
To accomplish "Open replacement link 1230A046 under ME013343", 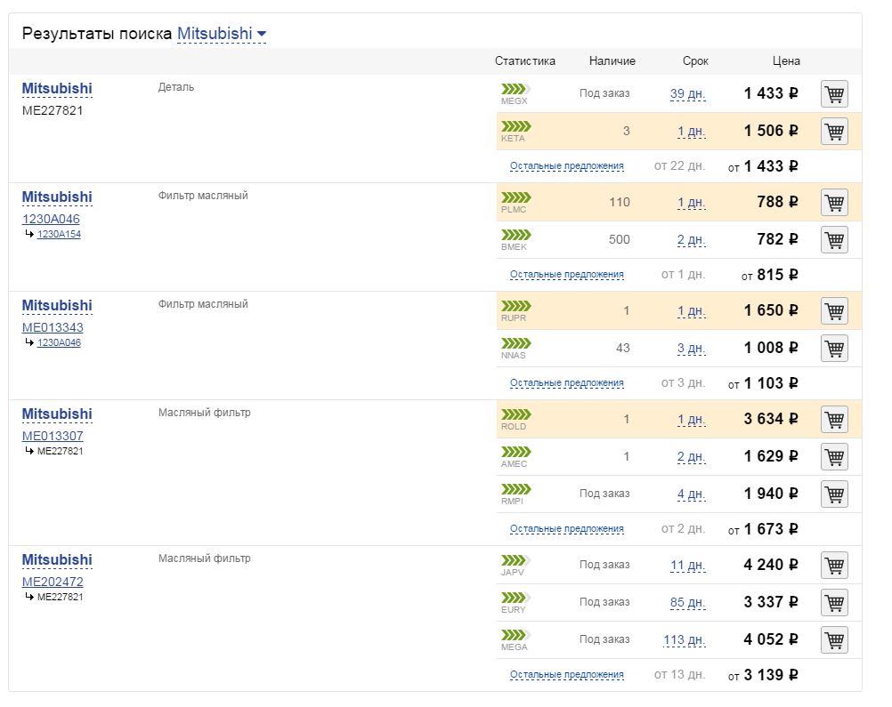I will coord(59,342).
